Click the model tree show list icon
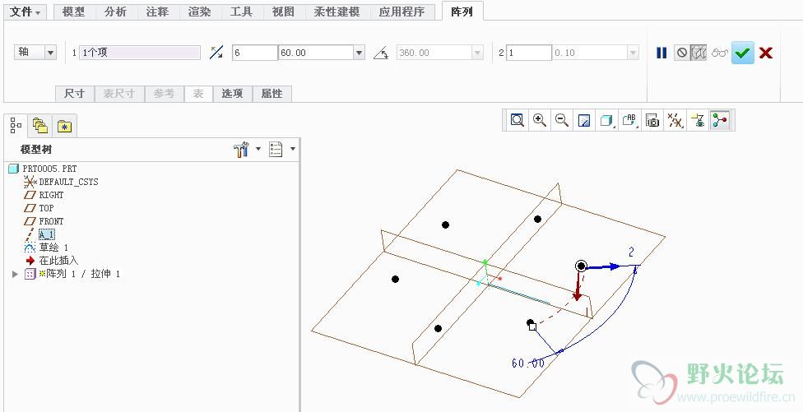Viewport: 803px width, 412px height. pyautogui.click(x=276, y=150)
